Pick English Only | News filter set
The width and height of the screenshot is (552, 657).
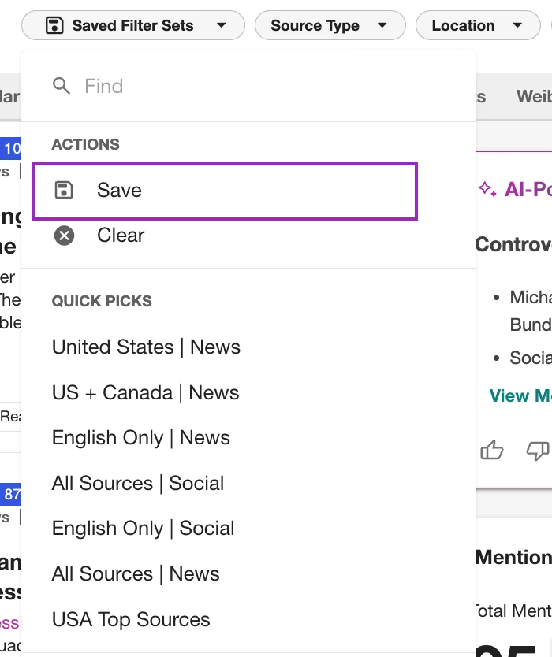click(x=140, y=438)
